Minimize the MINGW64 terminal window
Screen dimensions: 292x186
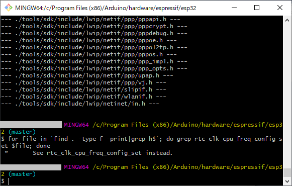(x=234, y=8)
